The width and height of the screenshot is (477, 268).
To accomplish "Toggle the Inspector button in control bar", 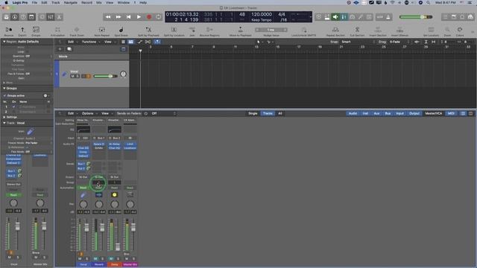I will [x=15, y=17].
